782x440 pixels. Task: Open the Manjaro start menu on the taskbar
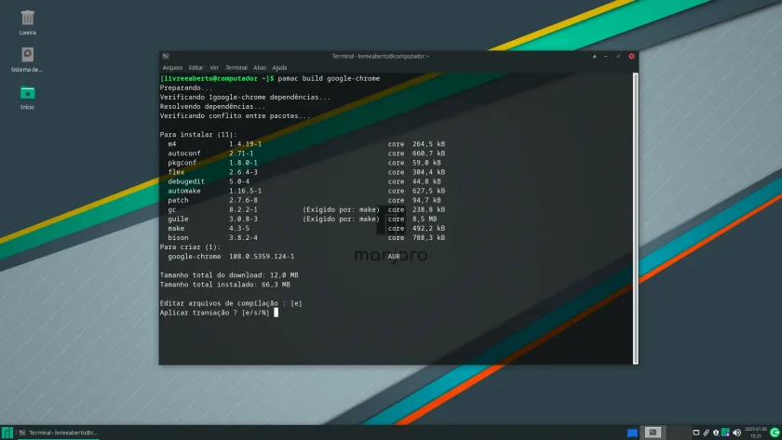click(x=7, y=433)
